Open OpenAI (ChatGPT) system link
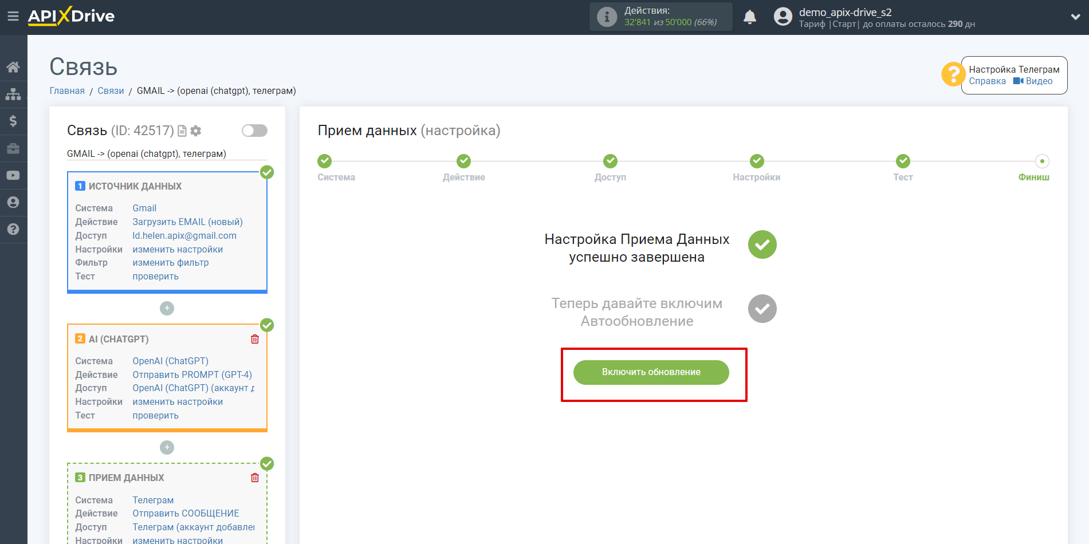 point(170,361)
